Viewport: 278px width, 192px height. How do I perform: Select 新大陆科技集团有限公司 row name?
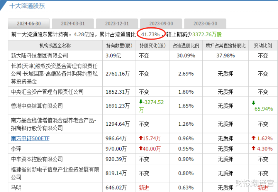click(x=39, y=56)
